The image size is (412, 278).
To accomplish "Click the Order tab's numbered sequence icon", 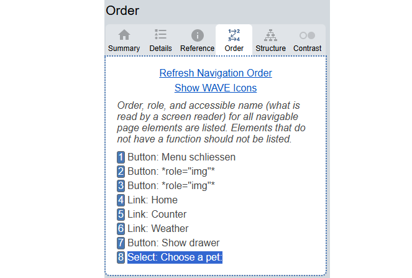I will [234, 35].
